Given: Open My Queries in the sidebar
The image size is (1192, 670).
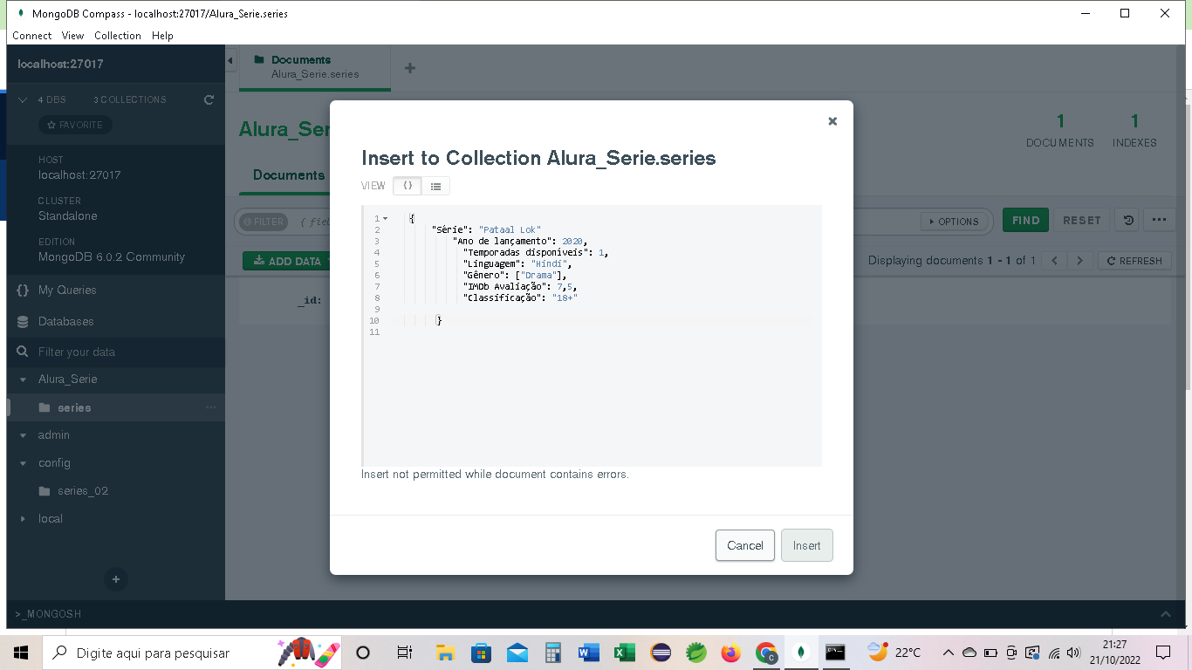Looking at the screenshot, I should pyautogui.click(x=67, y=290).
